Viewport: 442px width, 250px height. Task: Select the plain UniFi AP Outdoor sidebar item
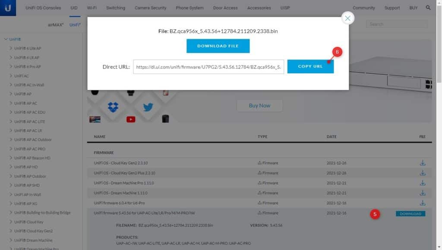pyautogui.click(x=30, y=176)
